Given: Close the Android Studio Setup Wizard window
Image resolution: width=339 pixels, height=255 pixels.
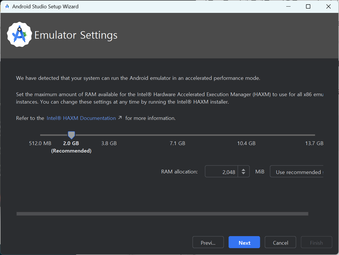Looking at the screenshot, I should pos(328,7).
